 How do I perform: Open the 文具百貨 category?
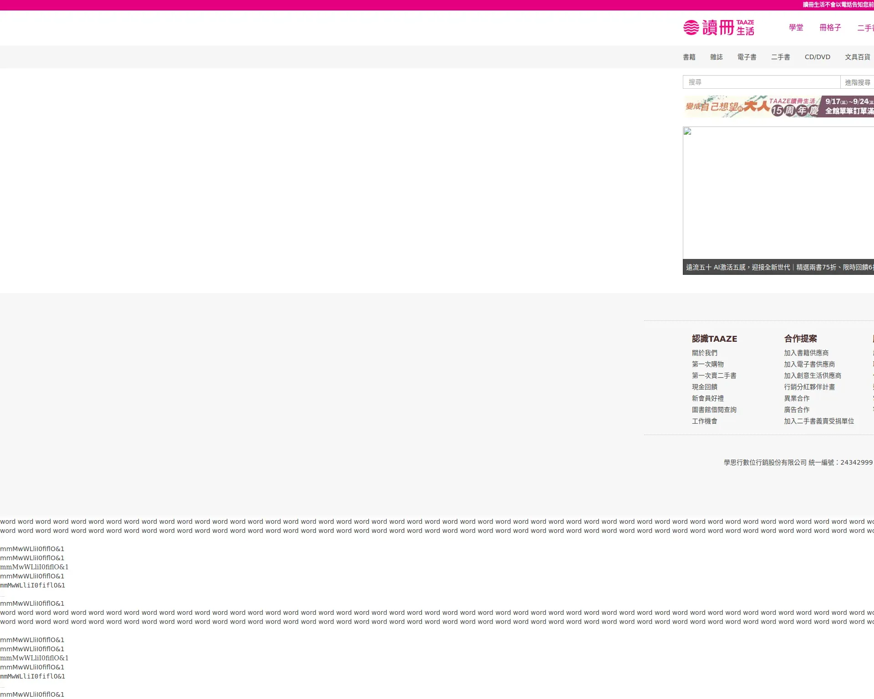857,57
